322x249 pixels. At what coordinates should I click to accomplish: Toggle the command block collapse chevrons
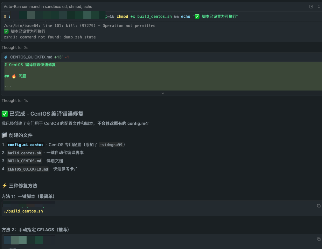[318, 7]
